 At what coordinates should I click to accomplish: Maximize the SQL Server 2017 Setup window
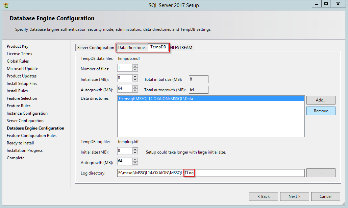[326, 4]
